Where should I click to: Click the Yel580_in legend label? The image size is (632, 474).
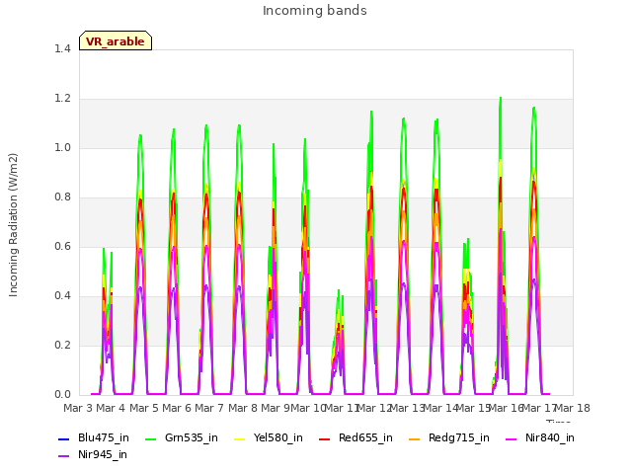[278, 437]
